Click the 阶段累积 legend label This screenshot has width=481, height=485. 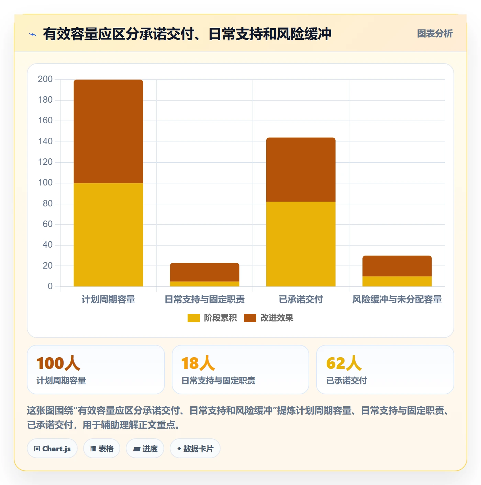(220, 318)
